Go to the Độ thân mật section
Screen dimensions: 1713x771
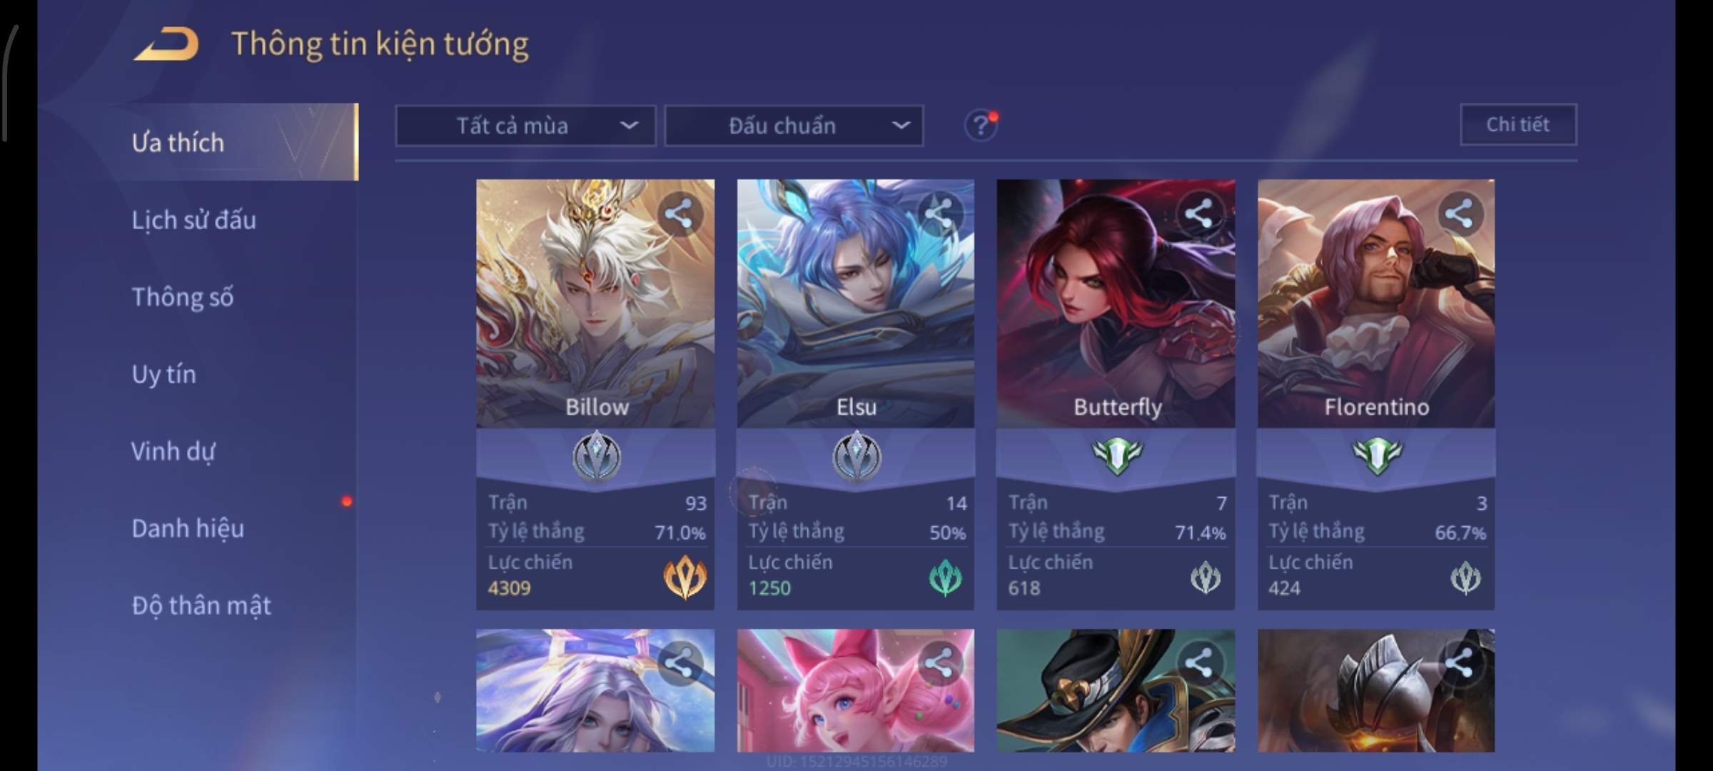point(201,605)
